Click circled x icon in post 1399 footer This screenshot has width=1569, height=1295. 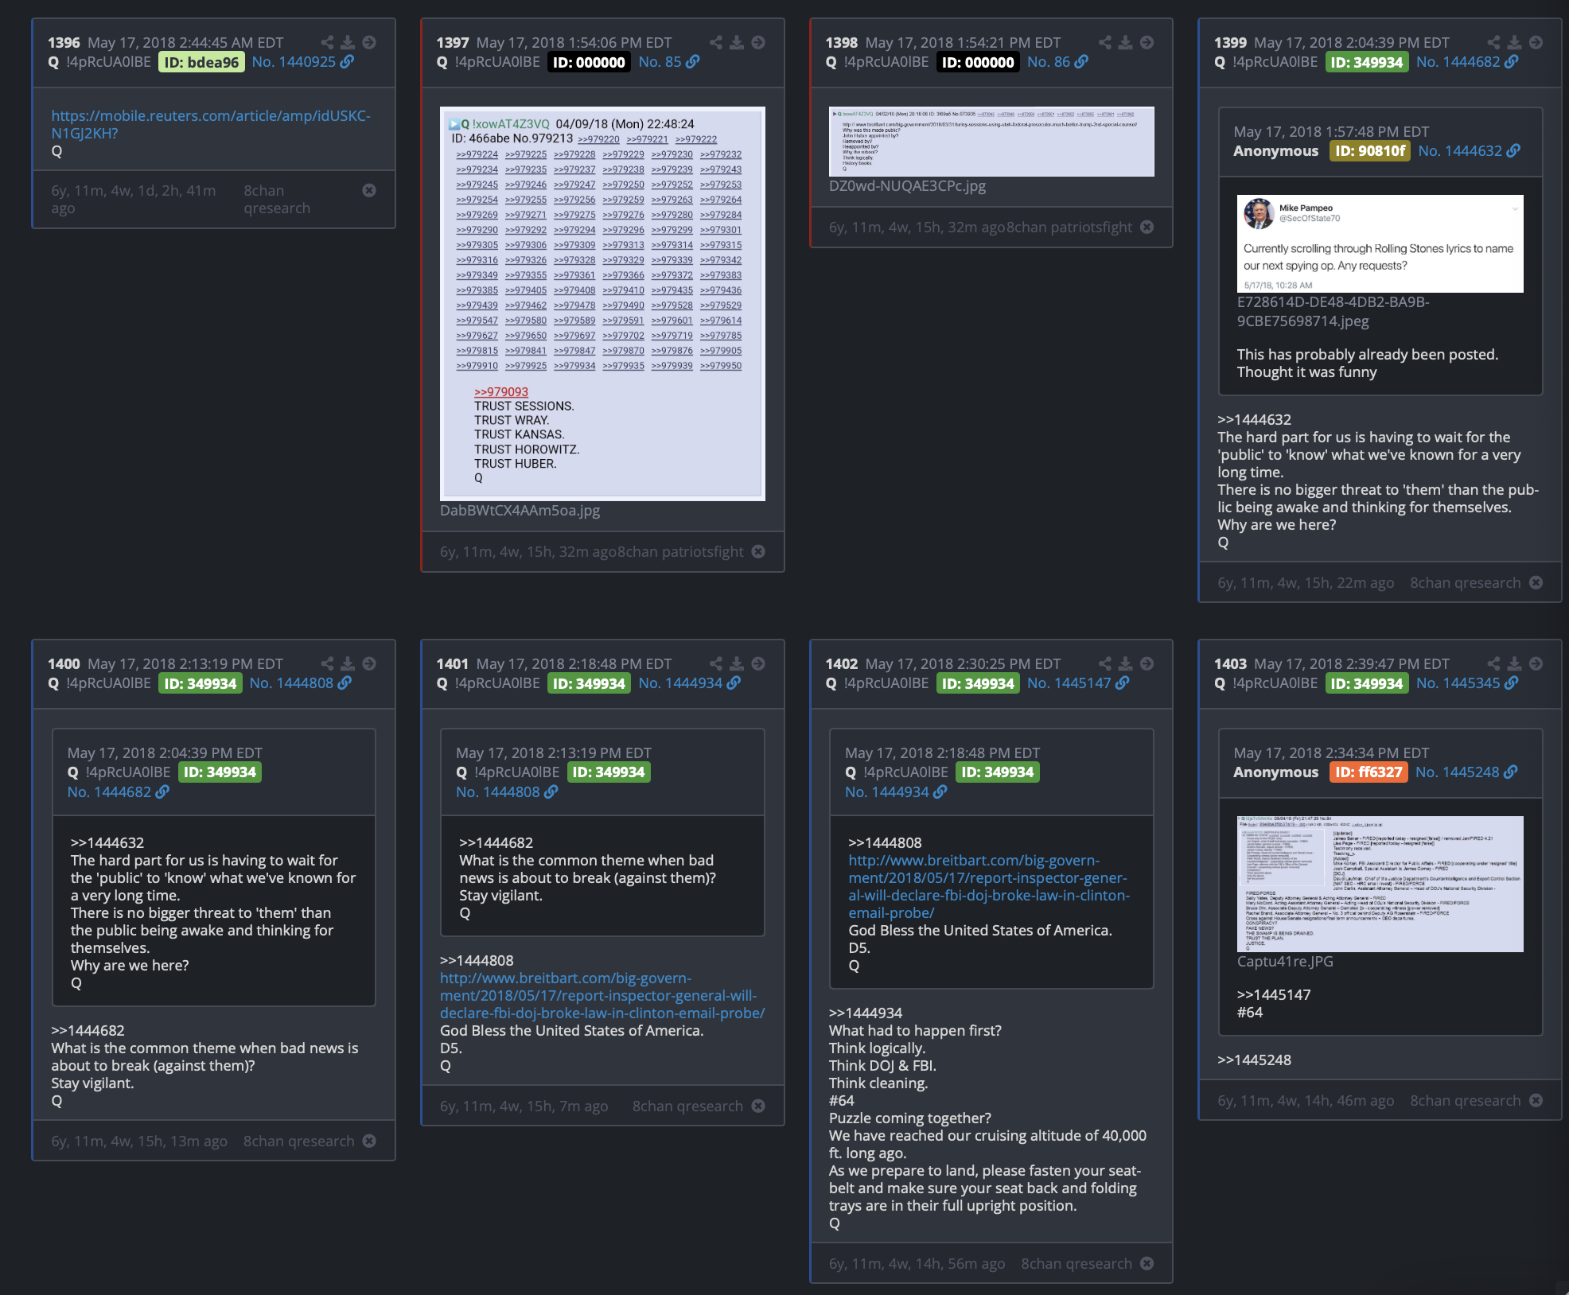(x=1536, y=583)
